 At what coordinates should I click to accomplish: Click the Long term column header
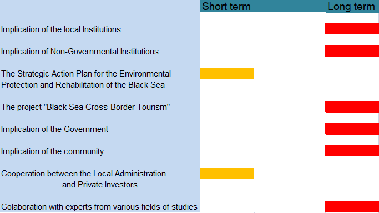coord(351,7)
